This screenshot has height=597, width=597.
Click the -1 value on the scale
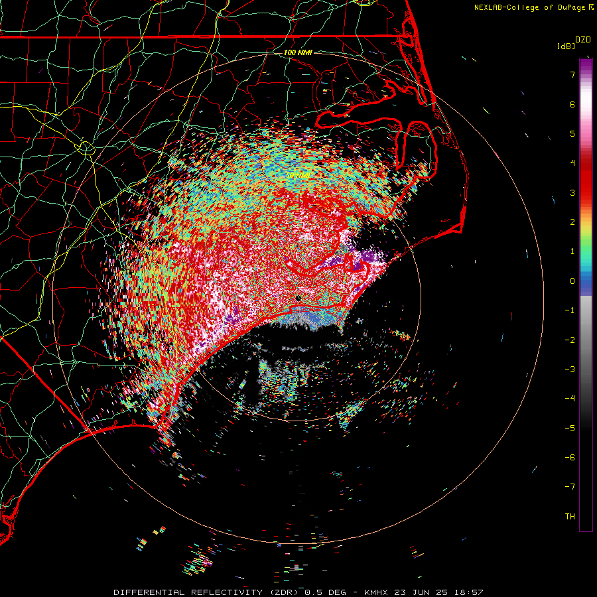pos(570,310)
